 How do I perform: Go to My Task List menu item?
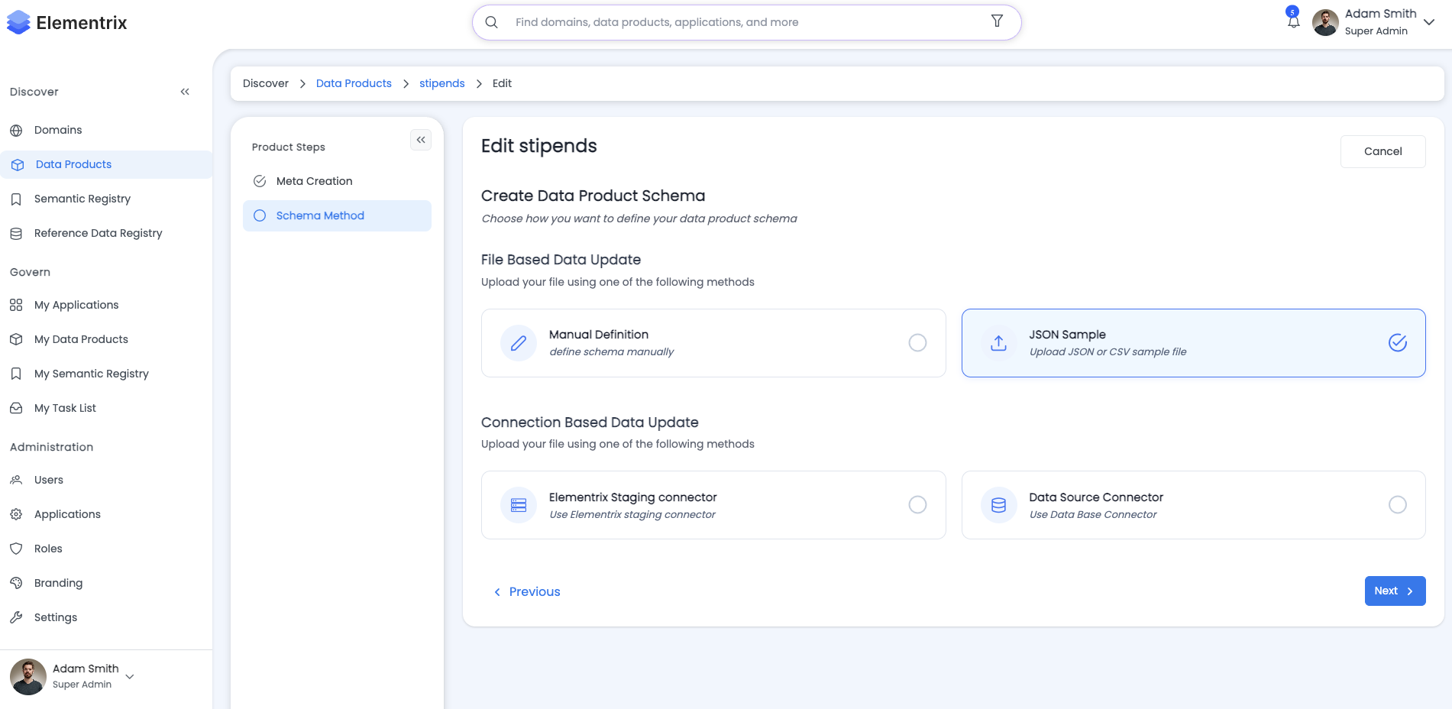coord(65,408)
